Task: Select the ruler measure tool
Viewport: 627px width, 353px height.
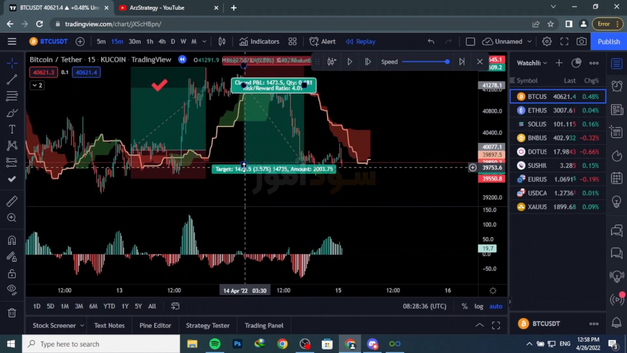Action: pyautogui.click(x=12, y=201)
